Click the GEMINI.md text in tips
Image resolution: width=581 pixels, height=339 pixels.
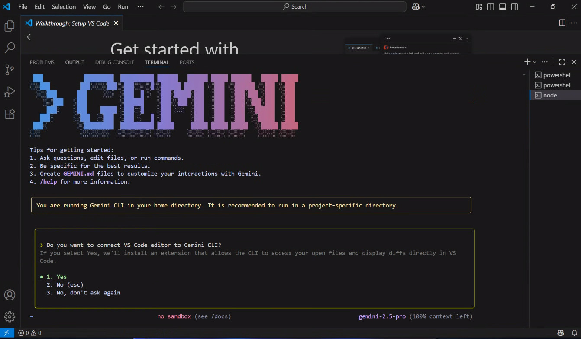78,174
